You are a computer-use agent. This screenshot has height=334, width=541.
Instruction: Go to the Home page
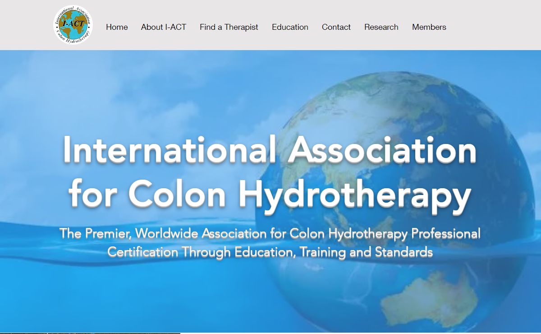tap(117, 27)
